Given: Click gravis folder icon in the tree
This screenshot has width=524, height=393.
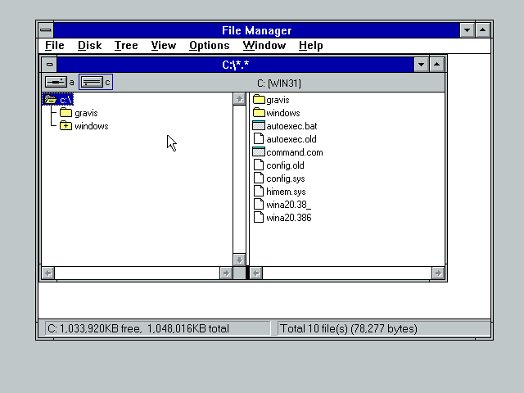Looking at the screenshot, I should [65, 113].
